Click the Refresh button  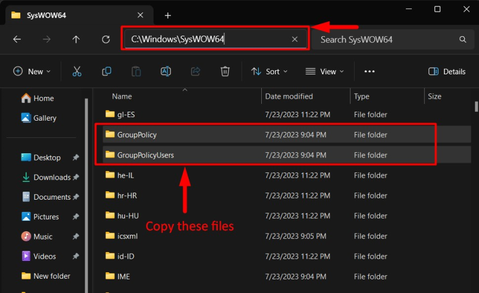tap(106, 40)
